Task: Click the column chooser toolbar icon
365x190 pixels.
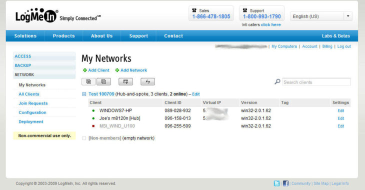Action: click(125, 81)
